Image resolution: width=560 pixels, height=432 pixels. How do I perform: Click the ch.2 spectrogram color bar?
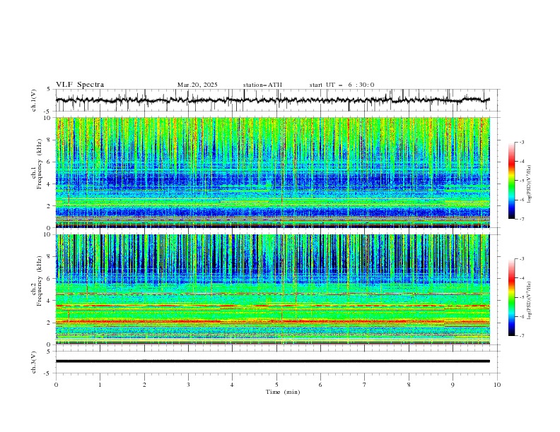[511, 297]
